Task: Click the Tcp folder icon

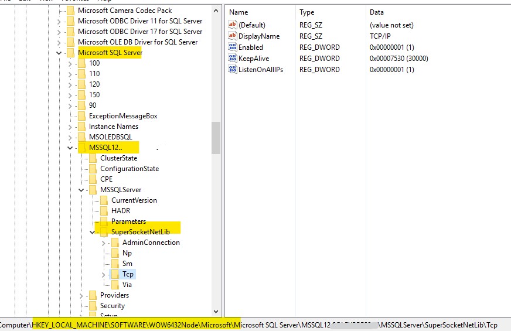Action: coord(115,274)
